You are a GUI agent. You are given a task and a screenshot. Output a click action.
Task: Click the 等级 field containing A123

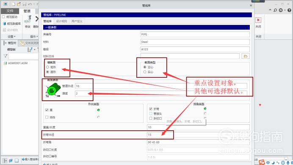[x=195, y=49]
